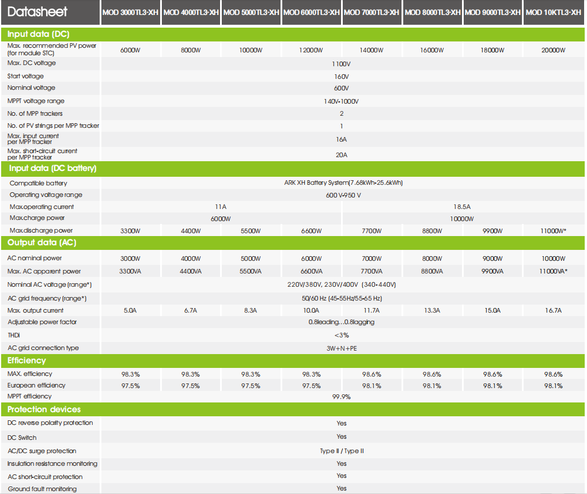The height and width of the screenshot is (494, 587).
Task: Click the 3W+N+PE connection type value
Action: click(x=342, y=348)
